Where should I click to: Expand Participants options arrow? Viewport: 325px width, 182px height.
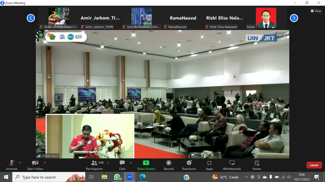coord(108,163)
